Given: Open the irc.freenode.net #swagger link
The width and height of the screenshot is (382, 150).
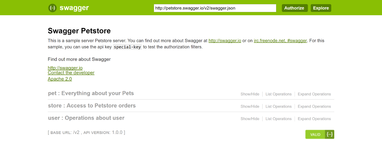Looking at the screenshot, I should point(280,41).
